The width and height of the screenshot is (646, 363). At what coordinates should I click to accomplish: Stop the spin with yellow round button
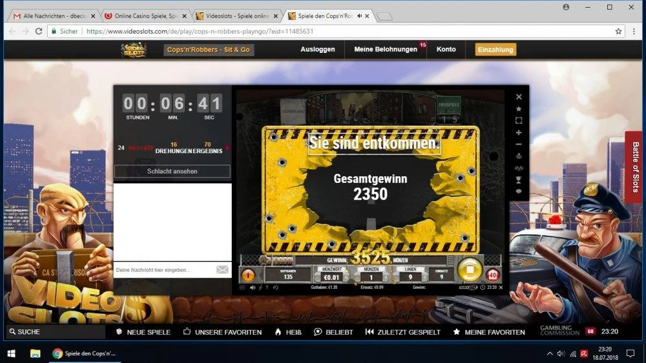[x=470, y=270]
